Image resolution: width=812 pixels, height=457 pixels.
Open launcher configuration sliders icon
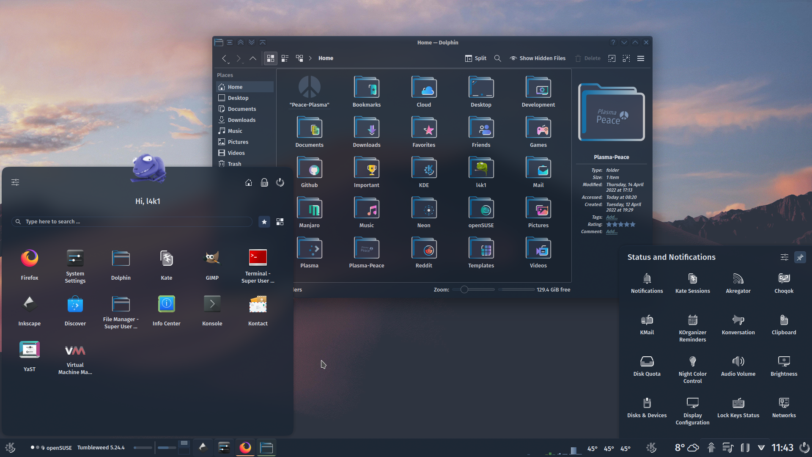click(15, 182)
